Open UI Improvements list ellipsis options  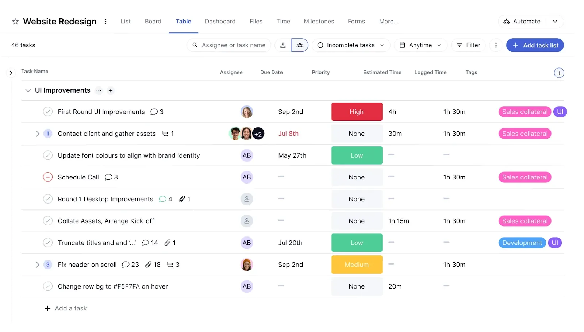point(99,90)
